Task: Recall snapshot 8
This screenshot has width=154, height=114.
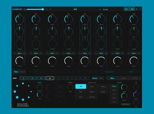Action: tap(85, 78)
